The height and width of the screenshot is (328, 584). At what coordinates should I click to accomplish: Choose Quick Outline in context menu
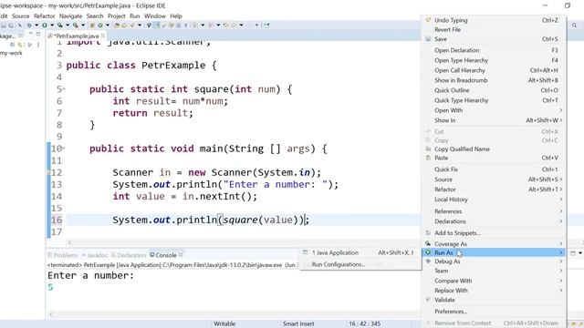(x=495, y=90)
